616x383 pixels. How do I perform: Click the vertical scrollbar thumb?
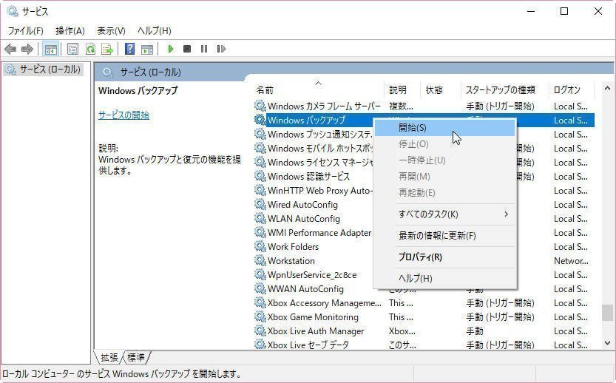click(x=607, y=313)
